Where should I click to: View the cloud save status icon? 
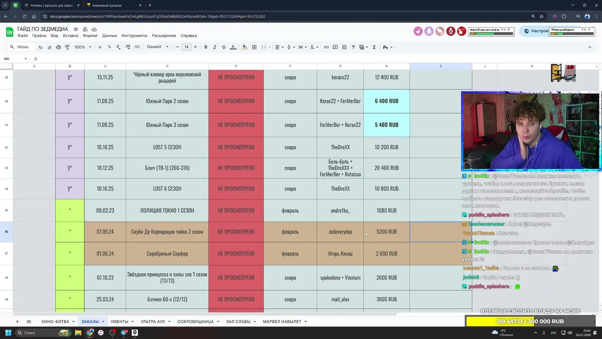[94, 29]
